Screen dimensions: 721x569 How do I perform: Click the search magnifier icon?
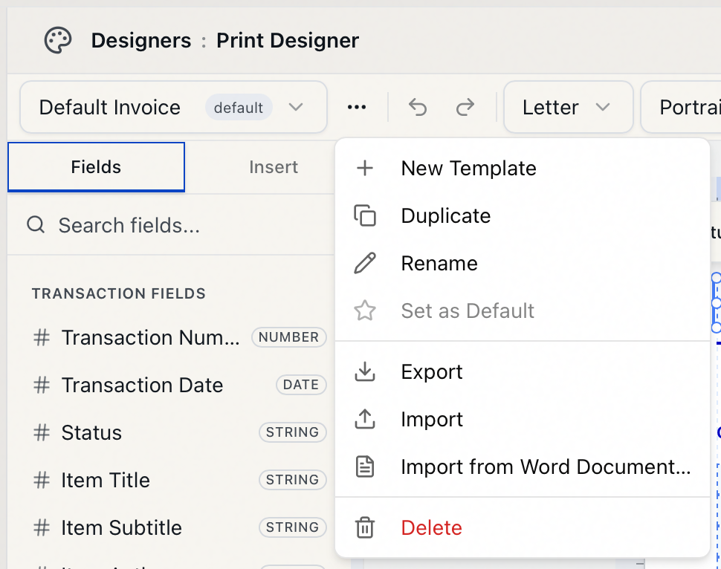36,225
